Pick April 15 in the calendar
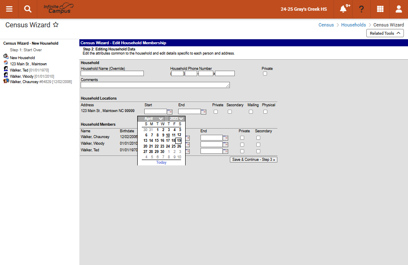408x265 pixels. (x=157, y=141)
